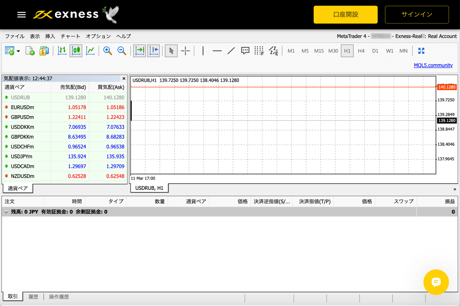460x306 pixels.
Task: Select the crosshair tool
Action: pos(185,51)
